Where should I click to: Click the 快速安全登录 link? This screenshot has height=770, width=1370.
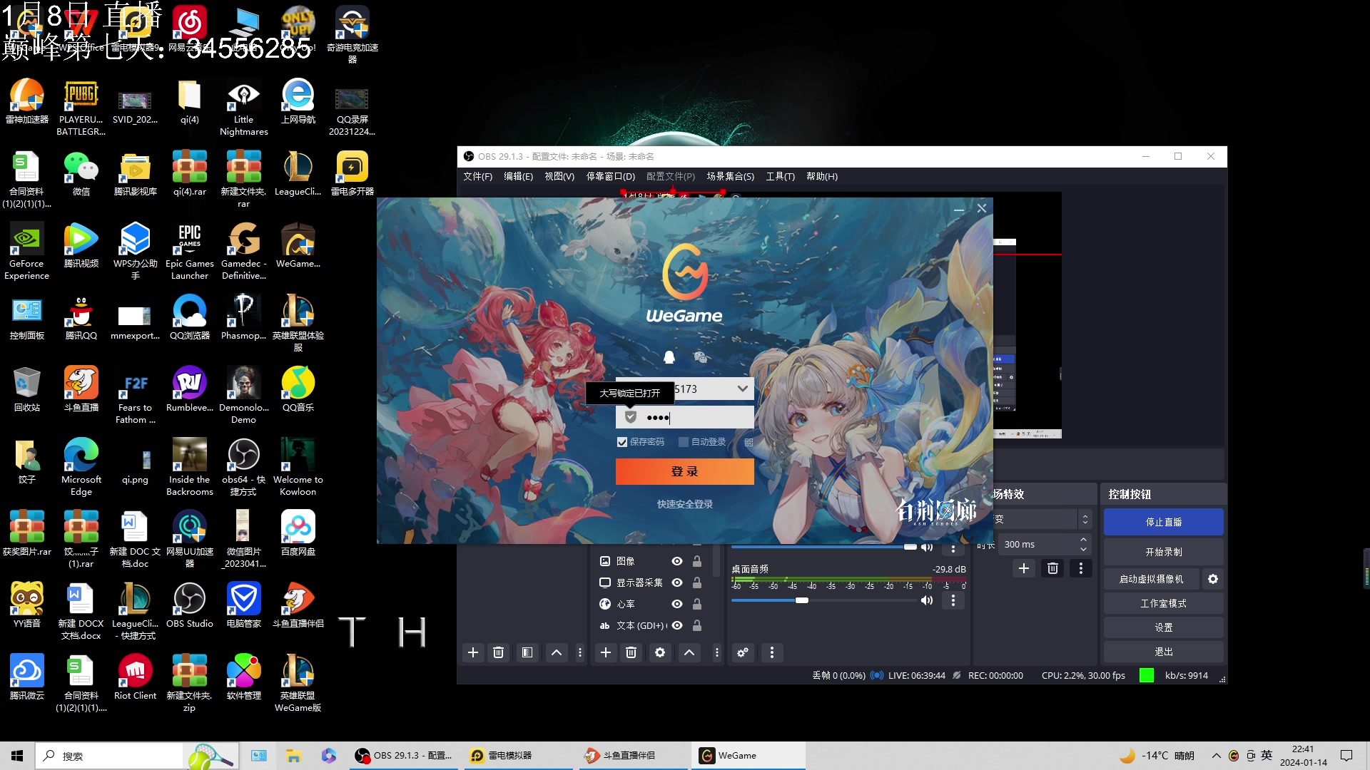click(x=685, y=504)
